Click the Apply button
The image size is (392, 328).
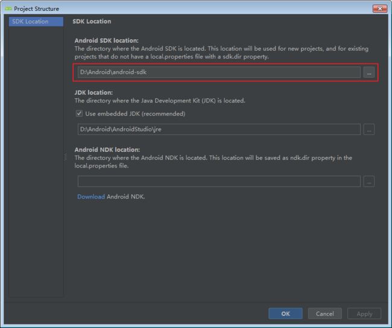click(364, 314)
